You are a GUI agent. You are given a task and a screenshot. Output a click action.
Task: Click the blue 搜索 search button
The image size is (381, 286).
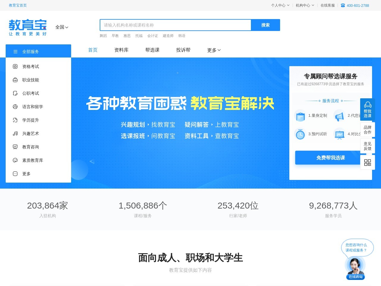tap(265, 25)
